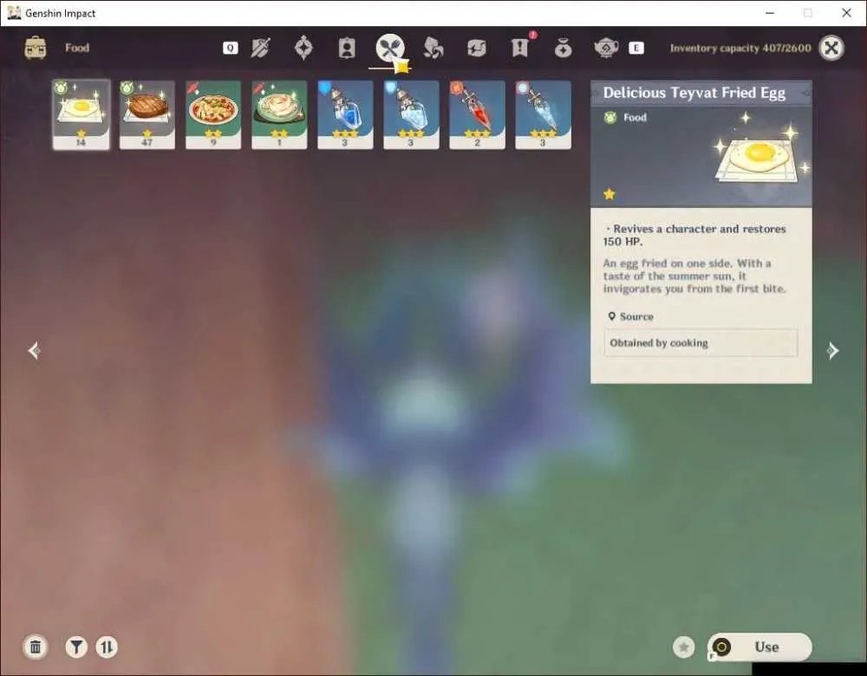Click the large fried egg image in details panel
Image resolution: width=867 pixels, height=676 pixels.
tap(759, 156)
